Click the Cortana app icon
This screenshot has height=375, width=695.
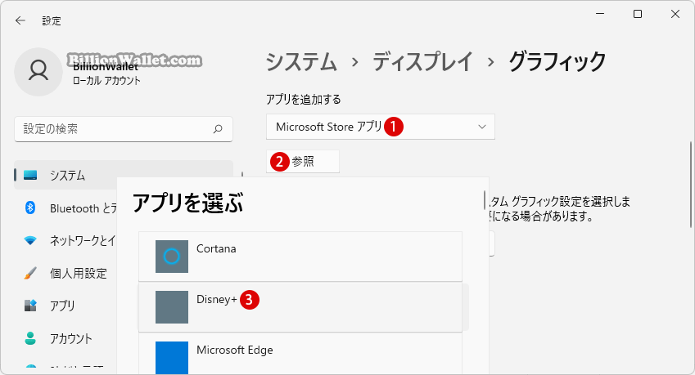[172, 257]
